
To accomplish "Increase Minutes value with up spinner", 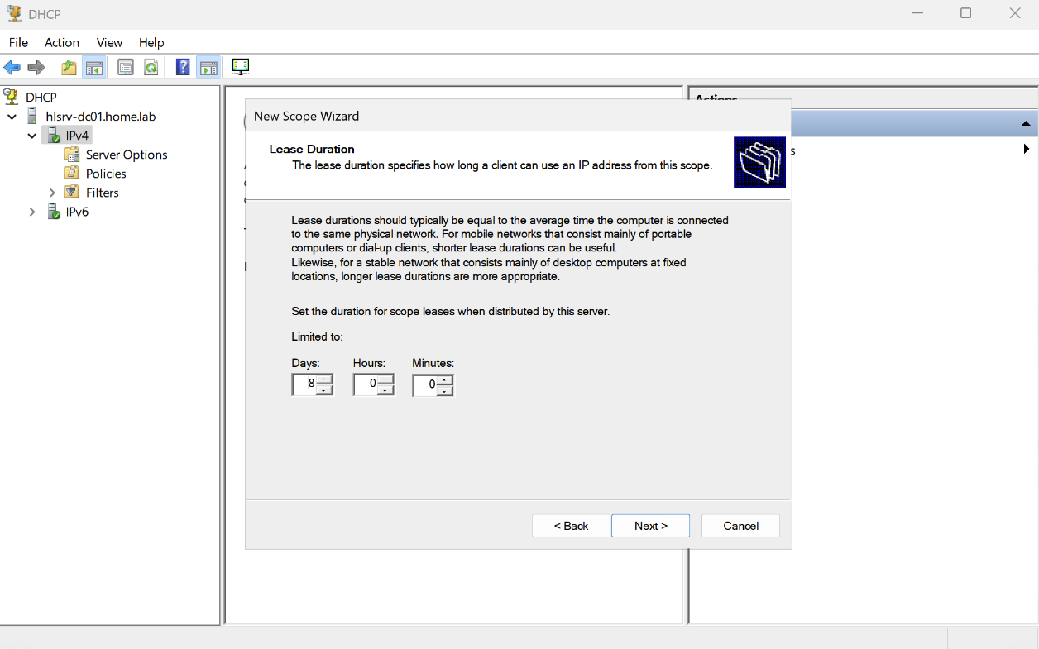I will click(445, 379).
